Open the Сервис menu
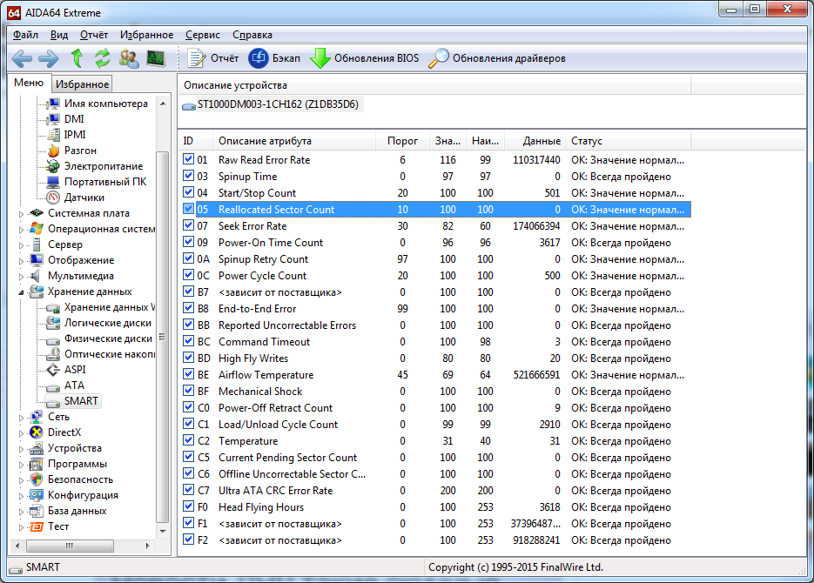The image size is (814, 583). (x=203, y=35)
